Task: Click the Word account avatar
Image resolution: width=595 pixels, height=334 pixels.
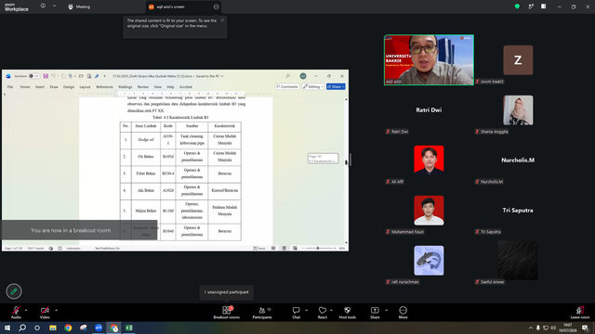Action: [x=303, y=76]
